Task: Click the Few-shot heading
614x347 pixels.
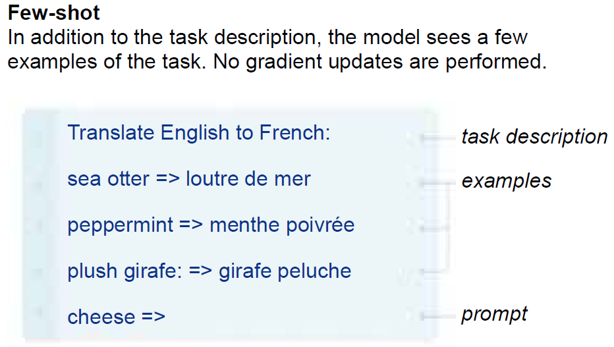Action: click(53, 13)
